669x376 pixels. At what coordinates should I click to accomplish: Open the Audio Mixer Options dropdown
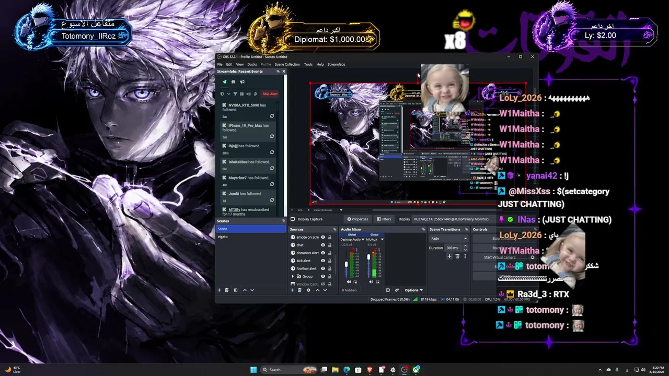click(413, 290)
